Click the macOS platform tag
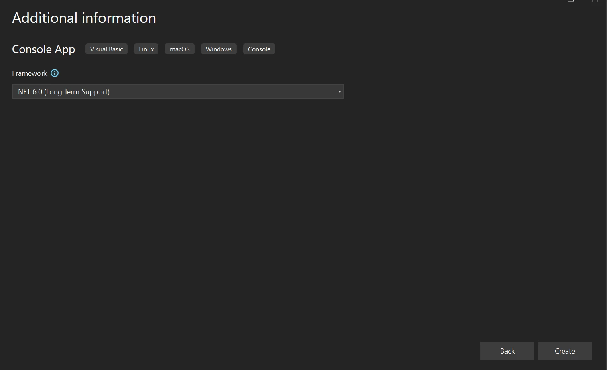 pos(179,49)
